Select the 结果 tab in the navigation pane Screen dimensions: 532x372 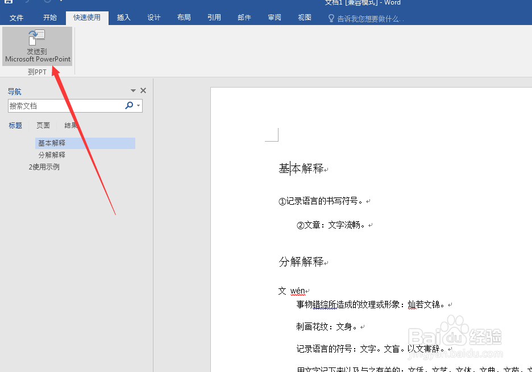pos(71,125)
